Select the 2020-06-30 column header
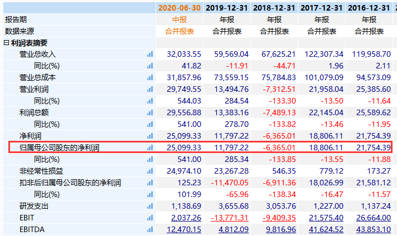Screen dimensions: 397x236 (x=178, y=8)
